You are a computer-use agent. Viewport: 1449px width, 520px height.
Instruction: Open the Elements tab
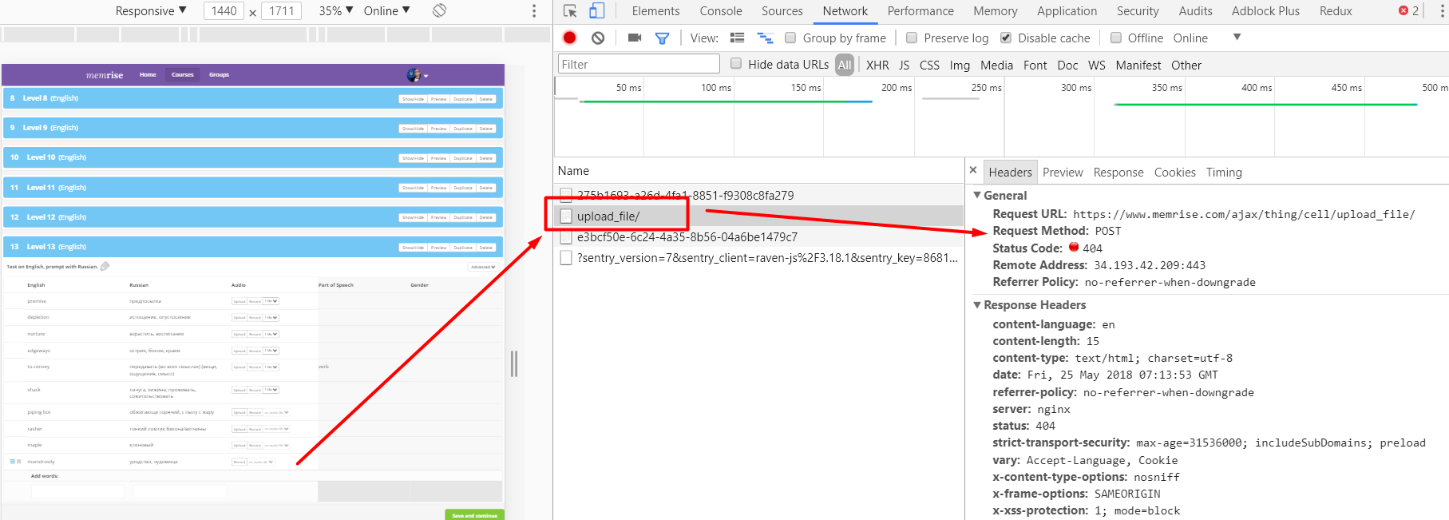coord(655,11)
